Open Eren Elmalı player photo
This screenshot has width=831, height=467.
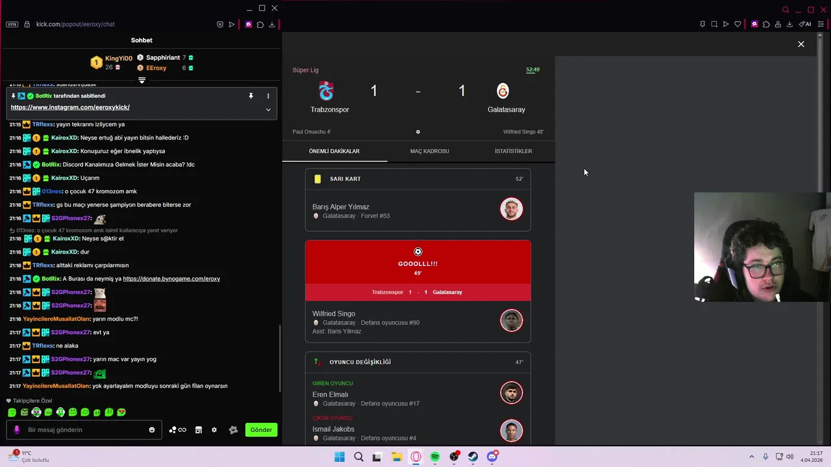pyautogui.click(x=512, y=392)
